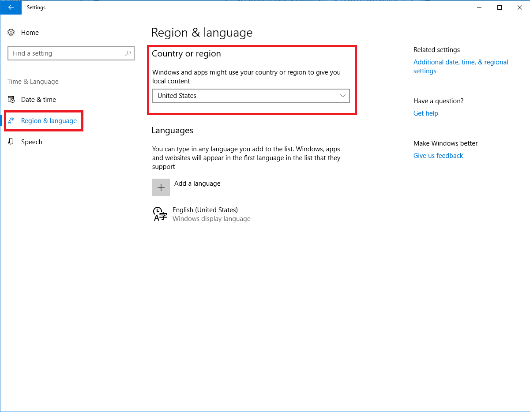Open the United States country dropdown
The height and width of the screenshot is (412, 530).
click(251, 96)
